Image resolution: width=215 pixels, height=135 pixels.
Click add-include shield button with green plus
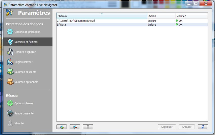(61, 127)
